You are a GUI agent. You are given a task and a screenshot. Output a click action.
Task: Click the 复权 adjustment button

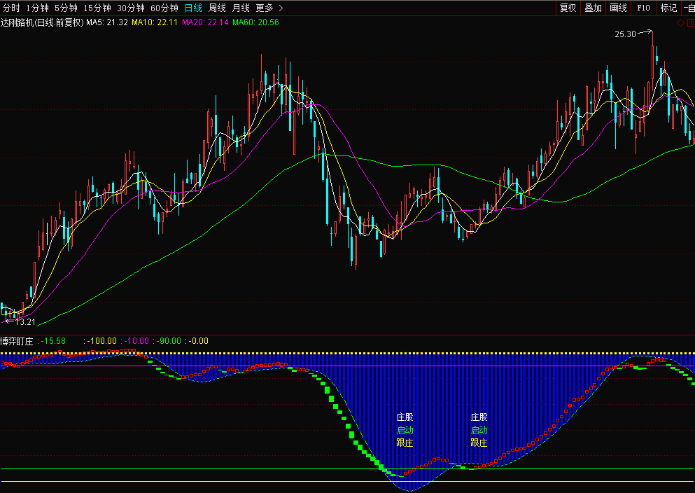pos(568,8)
